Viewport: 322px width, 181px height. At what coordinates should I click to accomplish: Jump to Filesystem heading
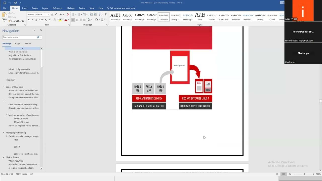[x=11, y=80]
